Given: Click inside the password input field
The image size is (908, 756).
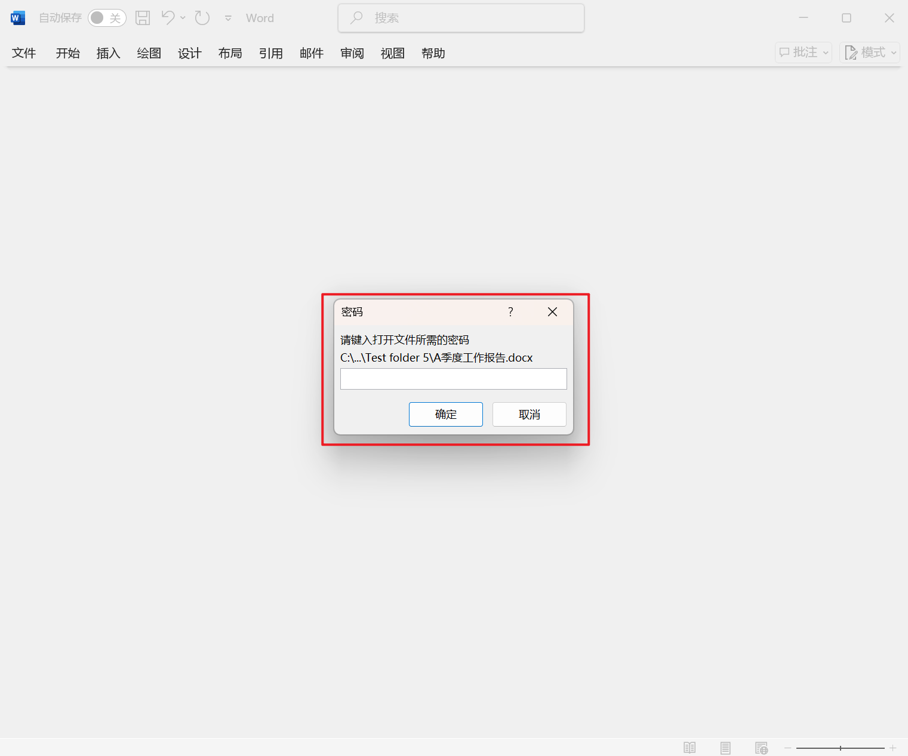Looking at the screenshot, I should (x=453, y=379).
